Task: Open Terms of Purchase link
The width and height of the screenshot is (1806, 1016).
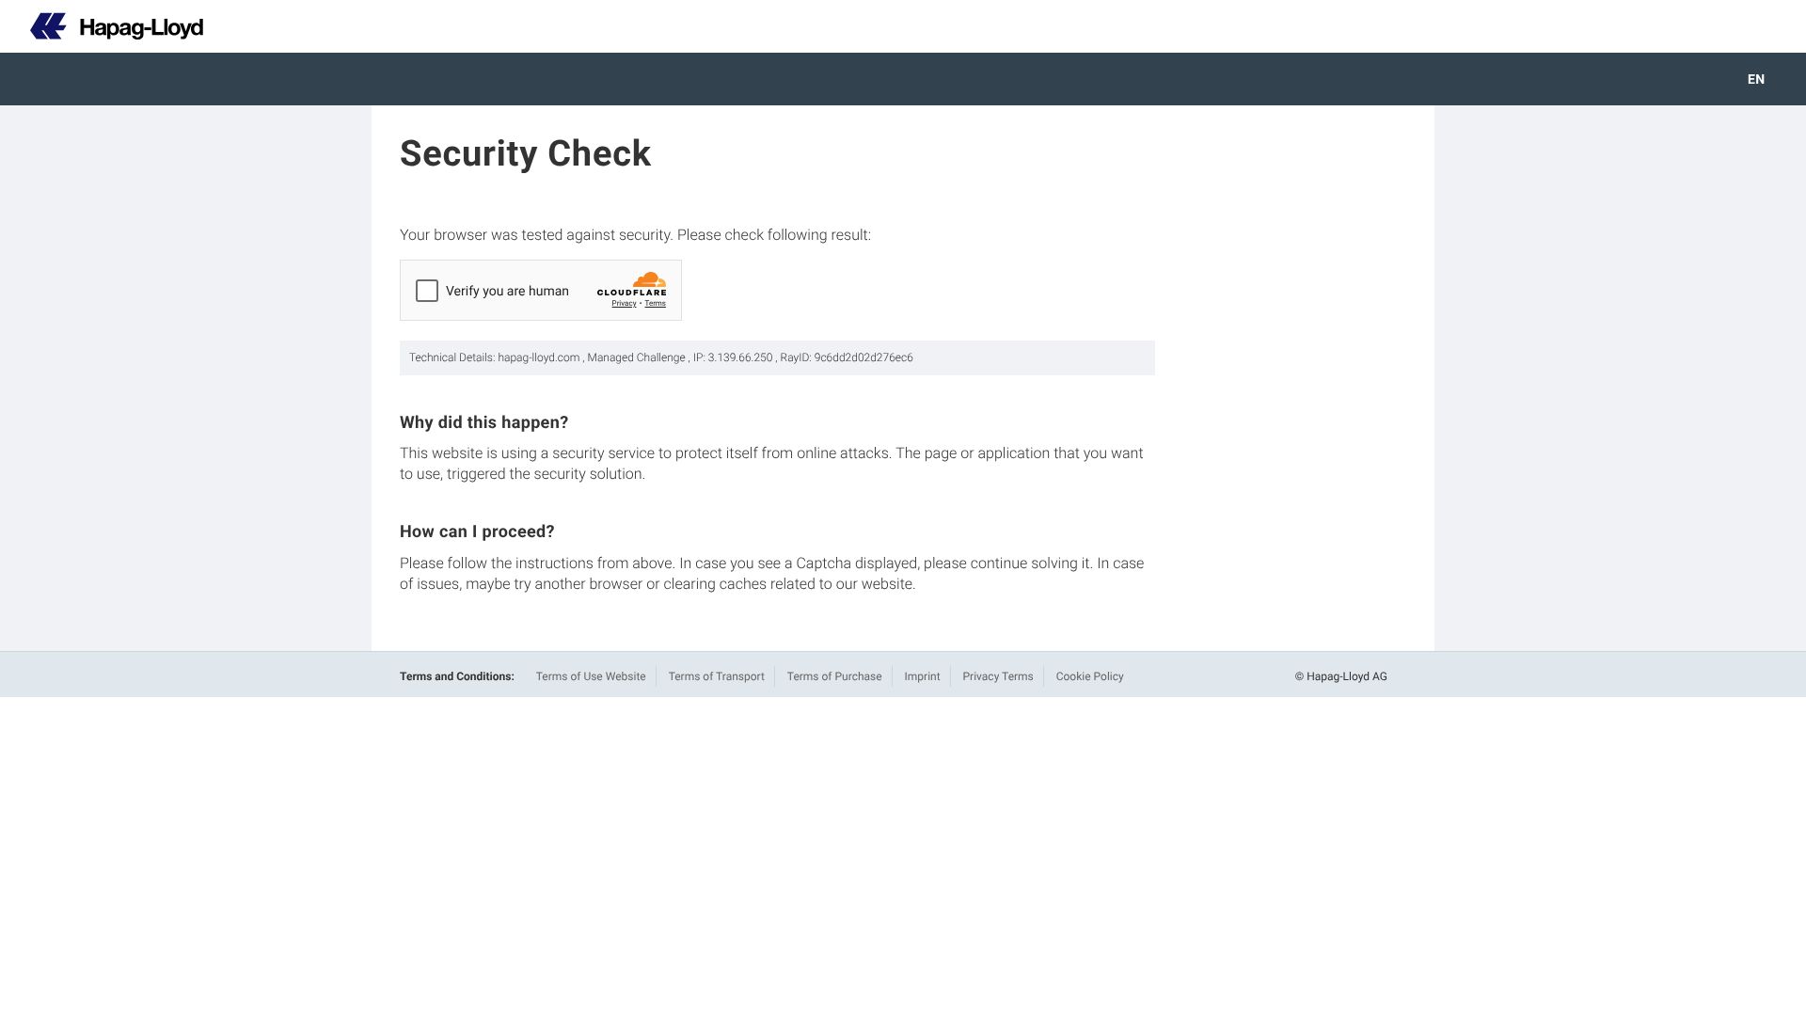Action: [833, 676]
